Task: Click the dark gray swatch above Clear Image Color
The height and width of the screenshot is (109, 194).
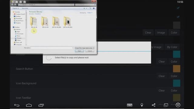Action: pos(176,25)
